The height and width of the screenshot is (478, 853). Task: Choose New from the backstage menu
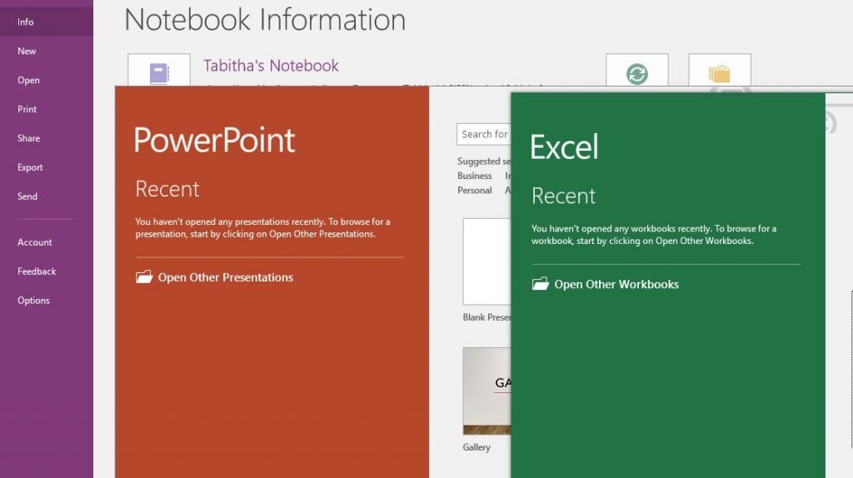click(27, 51)
